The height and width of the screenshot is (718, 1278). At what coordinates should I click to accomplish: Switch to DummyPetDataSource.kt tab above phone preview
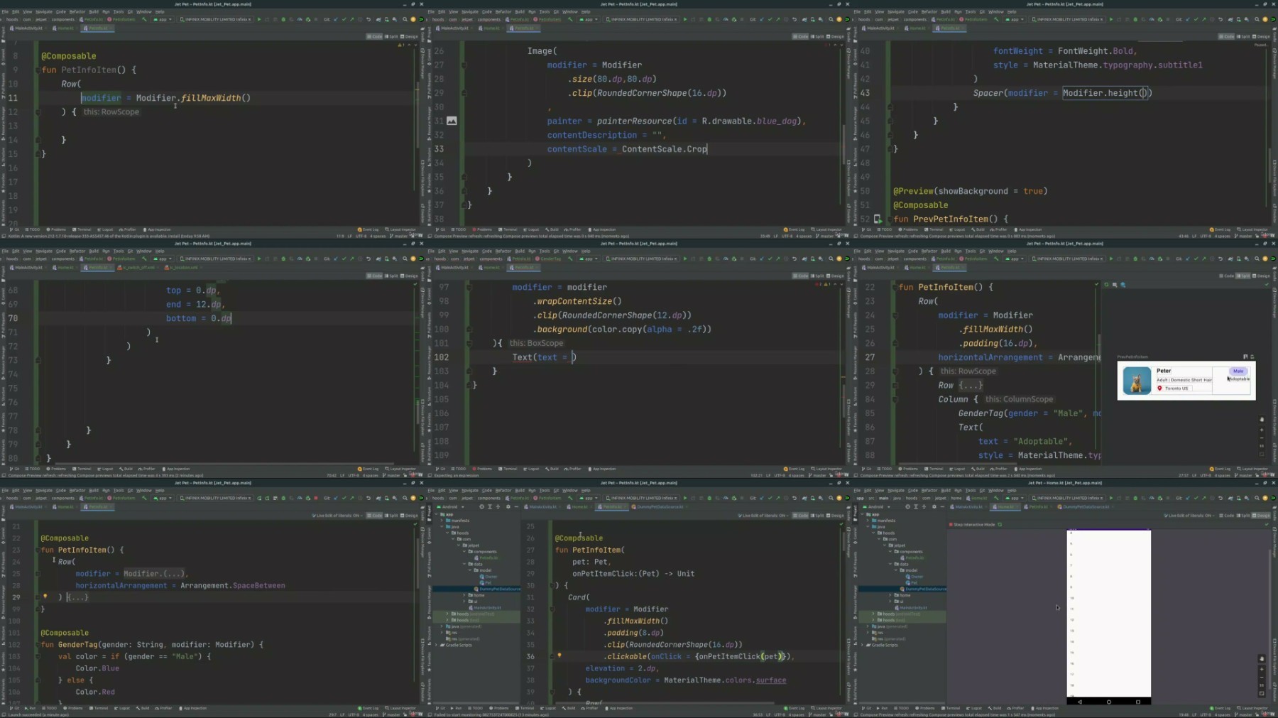coord(1084,507)
